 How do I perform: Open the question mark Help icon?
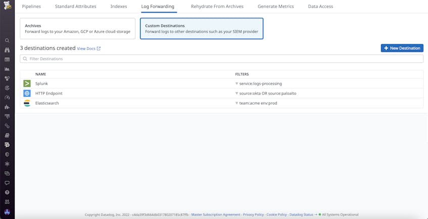tap(7, 192)
